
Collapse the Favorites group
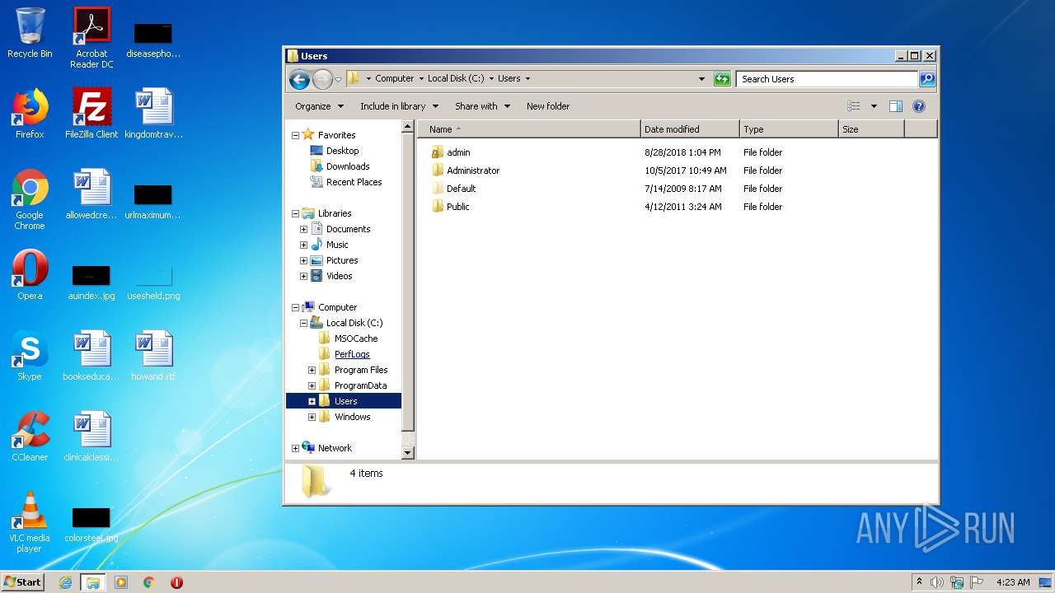[x=295, y=135]
